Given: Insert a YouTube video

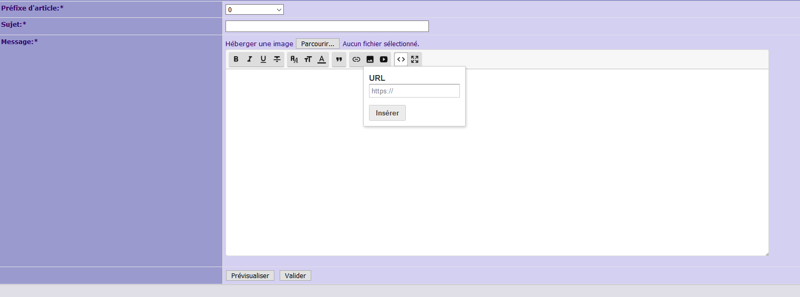Looking at the screenshot, I should [x=384, y=59].
